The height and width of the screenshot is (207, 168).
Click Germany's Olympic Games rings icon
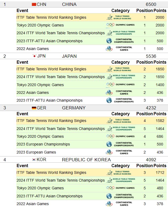(x=110, y=136)
